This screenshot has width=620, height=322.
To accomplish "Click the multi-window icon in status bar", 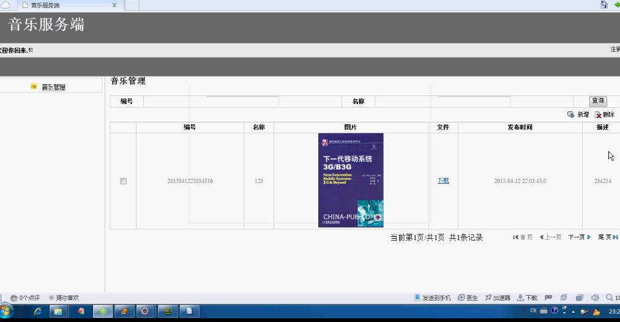I will [579, 298].
